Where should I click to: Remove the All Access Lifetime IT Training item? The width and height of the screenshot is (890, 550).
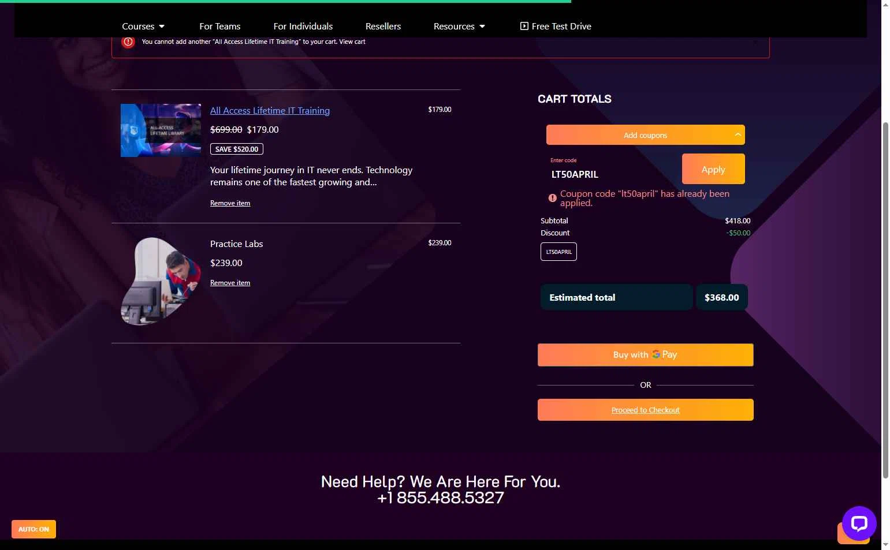coord(230,203)
